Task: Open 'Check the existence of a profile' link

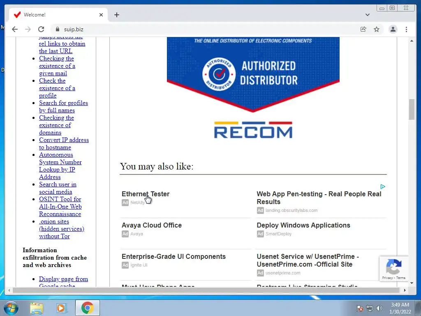Action: pyautogui.click(x=57, y=88)
